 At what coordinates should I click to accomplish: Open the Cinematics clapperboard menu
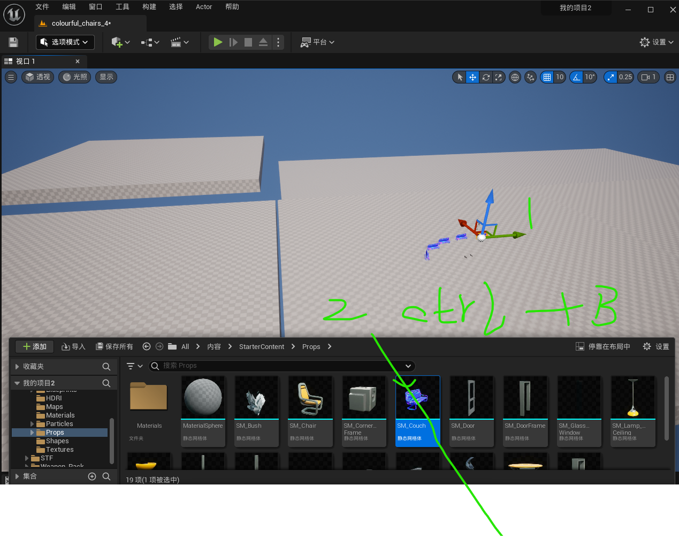tap(179, 42)
